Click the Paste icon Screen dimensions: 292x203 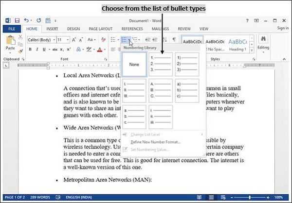coord(10,45)
